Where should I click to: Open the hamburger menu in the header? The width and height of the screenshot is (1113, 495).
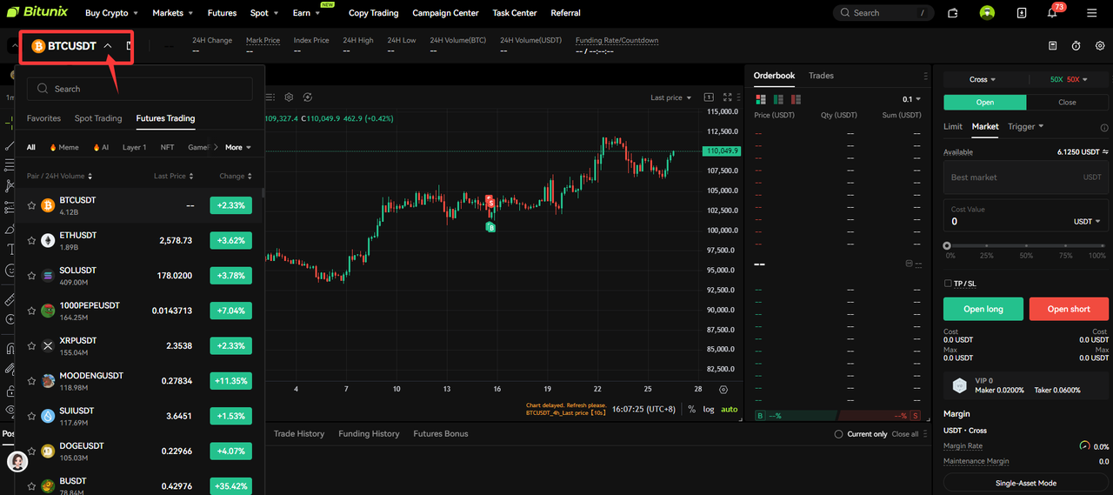click(1091, 13)
